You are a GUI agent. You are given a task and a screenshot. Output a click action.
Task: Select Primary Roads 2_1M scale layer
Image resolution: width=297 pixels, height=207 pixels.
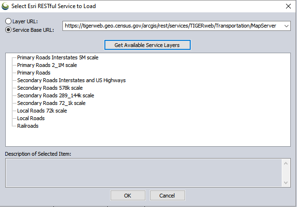(x=47, y=65)
